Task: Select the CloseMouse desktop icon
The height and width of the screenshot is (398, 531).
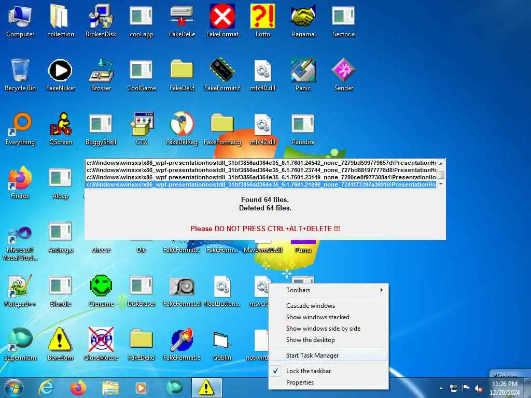Action: pos(101,344)
